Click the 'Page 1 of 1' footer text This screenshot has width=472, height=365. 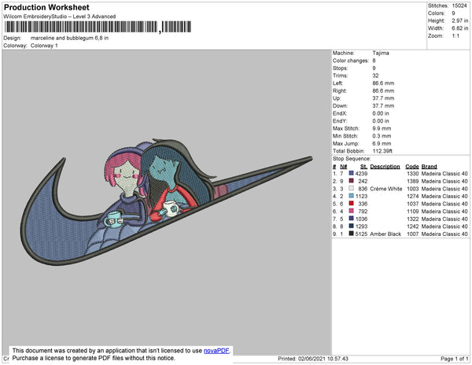pos(455,359)
